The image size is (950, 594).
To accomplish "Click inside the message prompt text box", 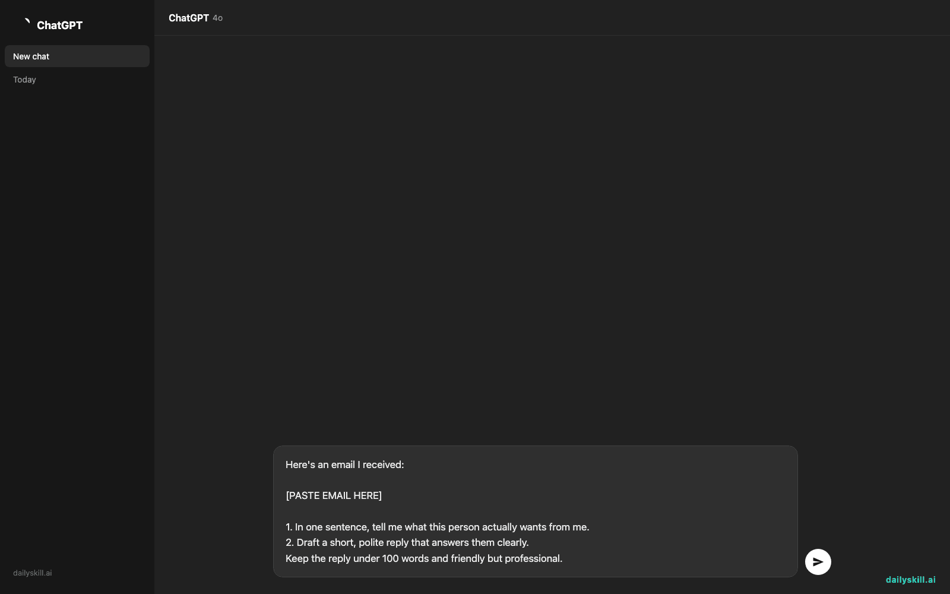I will [535, 511].
